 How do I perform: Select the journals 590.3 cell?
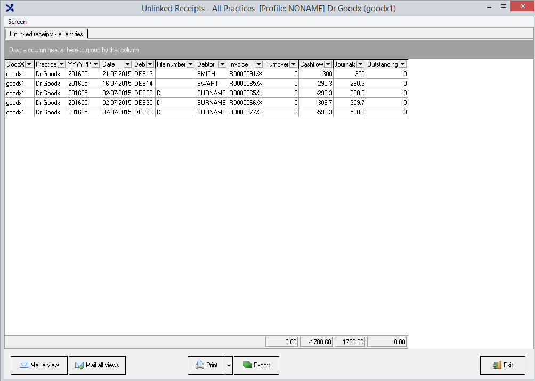coord(350,112)
